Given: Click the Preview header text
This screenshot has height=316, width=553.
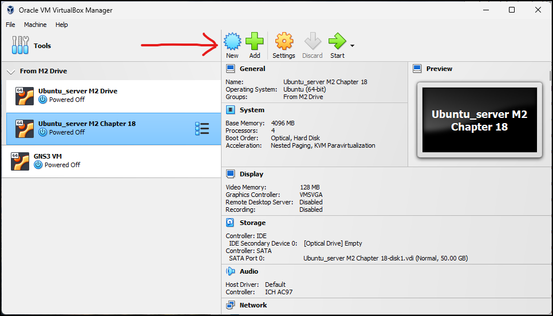Looking at the screenshot, I should pyautogui.click(x=439, y=69).
